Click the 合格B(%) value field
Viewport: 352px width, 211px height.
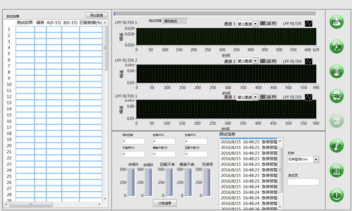pos(196,141)
